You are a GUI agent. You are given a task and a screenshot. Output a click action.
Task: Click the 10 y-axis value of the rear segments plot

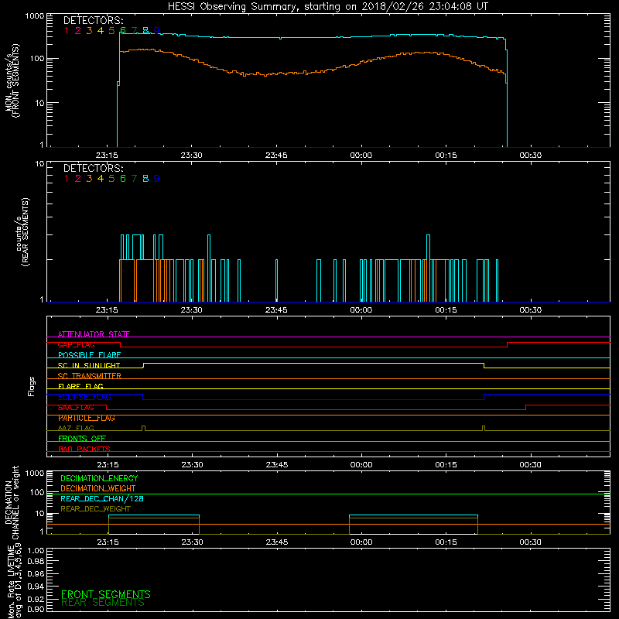(40, 164)
